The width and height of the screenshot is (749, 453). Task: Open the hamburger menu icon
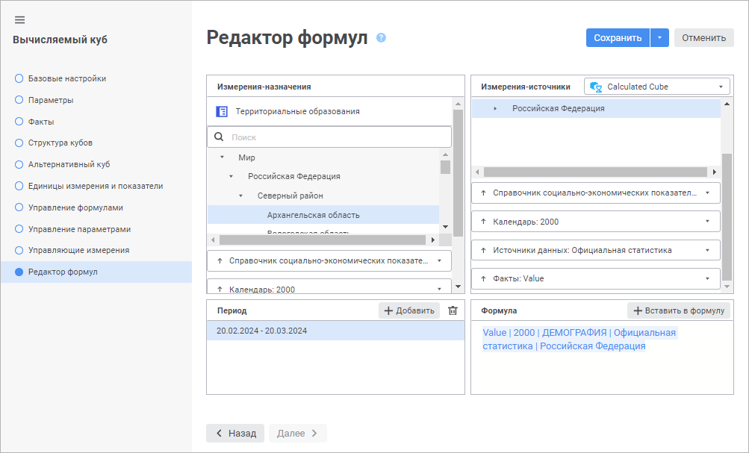click(20, 19)
